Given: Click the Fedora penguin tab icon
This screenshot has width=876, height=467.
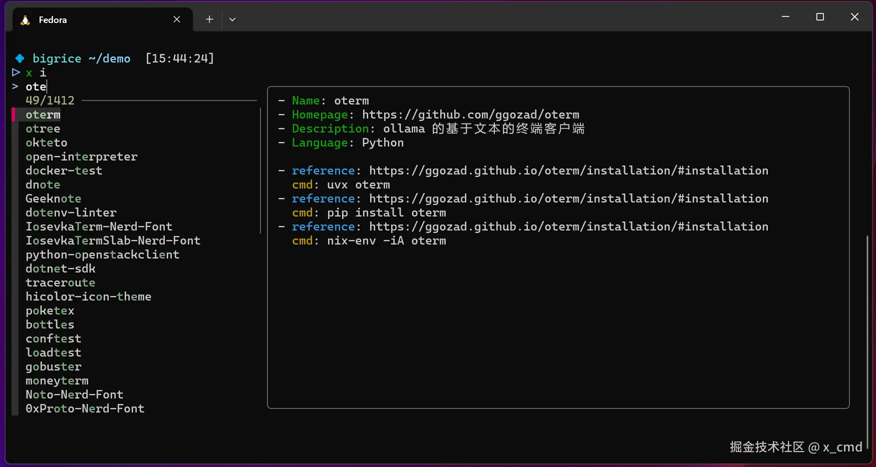Looking at the screenshot, I should click(x=25, y=20).
